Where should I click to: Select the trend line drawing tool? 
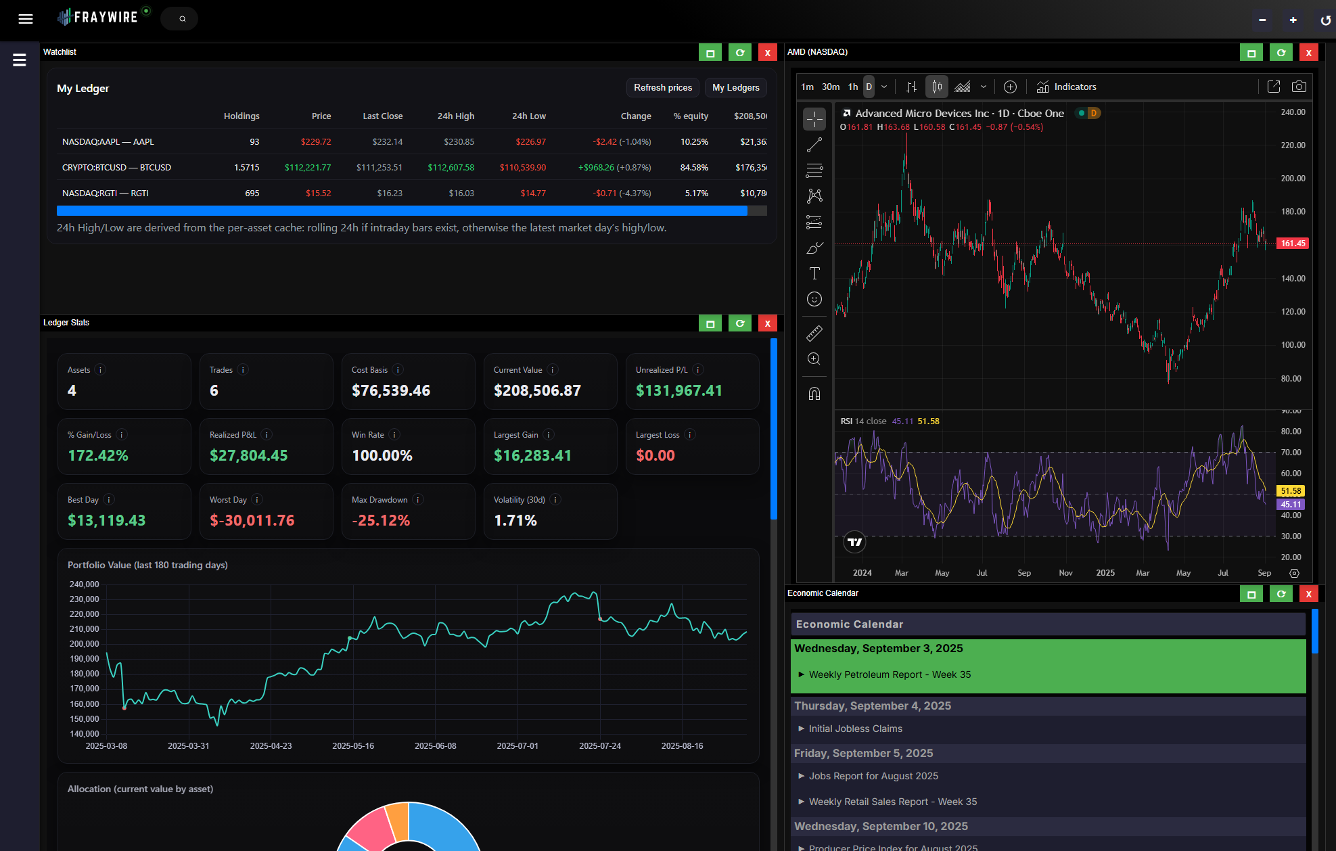(x=814, y=145)
